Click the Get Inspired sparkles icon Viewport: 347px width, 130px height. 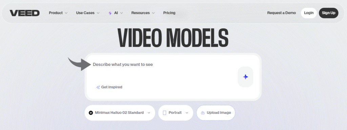coord(98,87)
